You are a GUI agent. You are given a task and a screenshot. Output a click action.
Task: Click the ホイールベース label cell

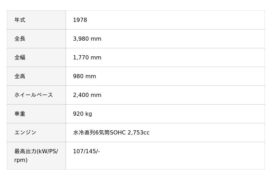tap(33, 95)
